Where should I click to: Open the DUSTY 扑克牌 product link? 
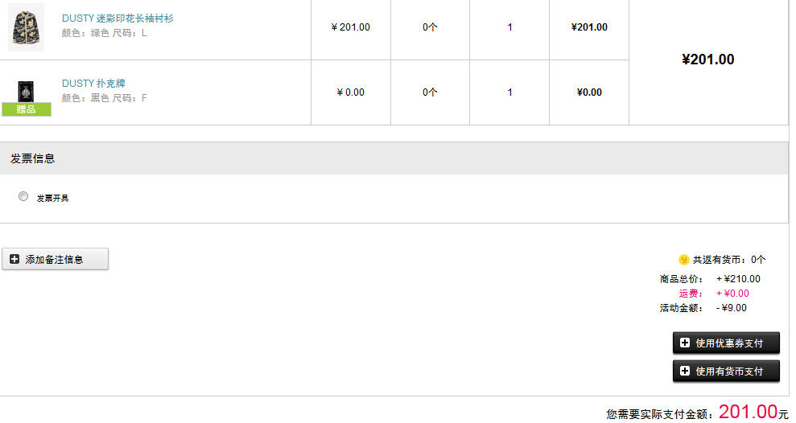(x=93, y=83)
